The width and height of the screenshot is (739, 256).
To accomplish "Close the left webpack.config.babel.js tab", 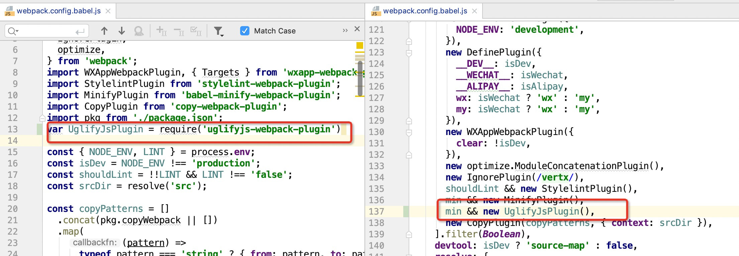I will point(108,11).
